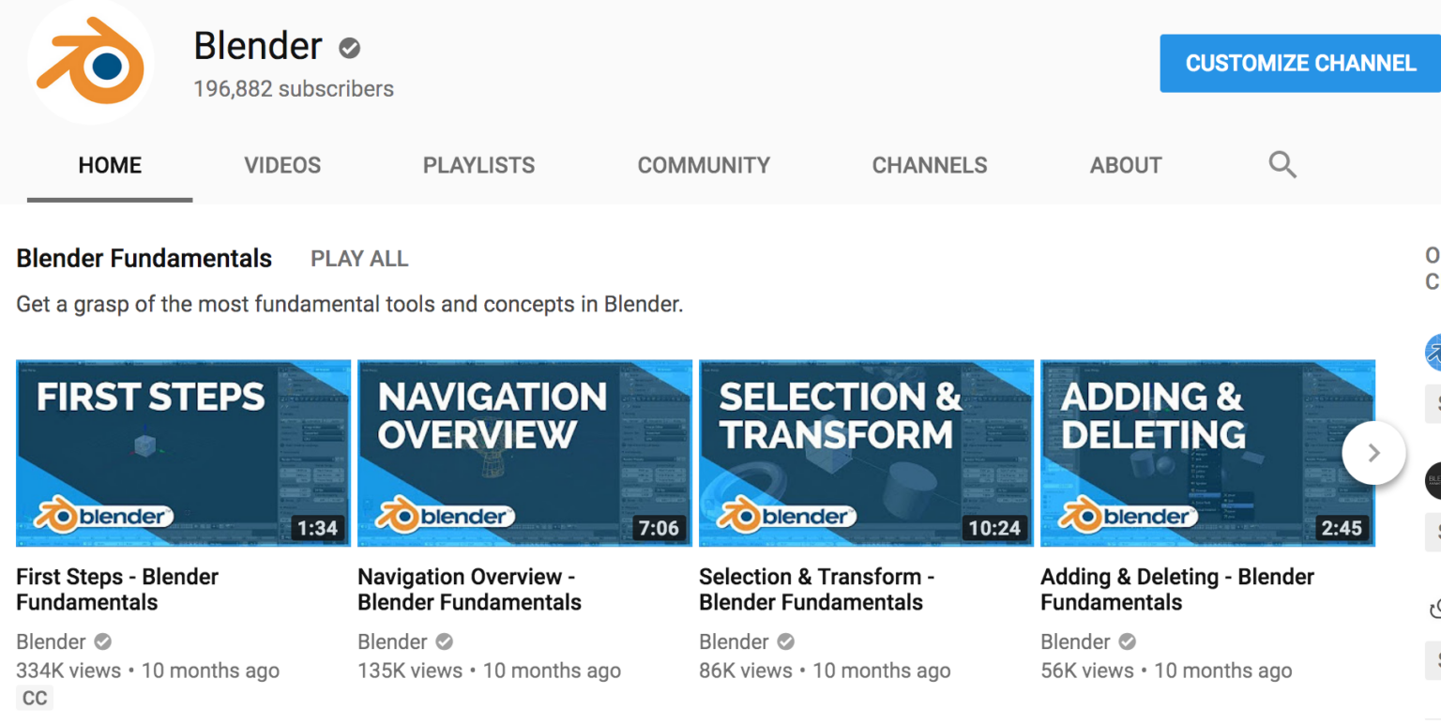Click the 135K views text
Image resolution: width=1441 pixels, height=724 pixels.
click(410, 671)
